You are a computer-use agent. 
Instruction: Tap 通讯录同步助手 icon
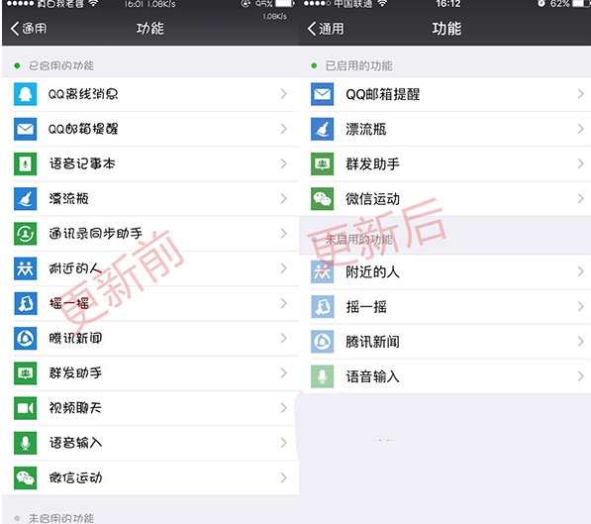26,234
